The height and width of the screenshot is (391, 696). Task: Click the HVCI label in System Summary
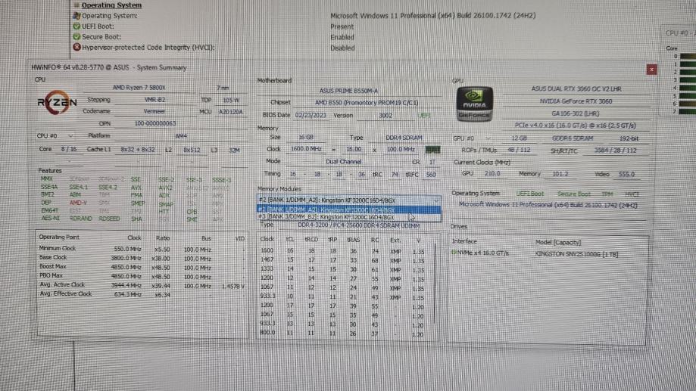(632, 194)
